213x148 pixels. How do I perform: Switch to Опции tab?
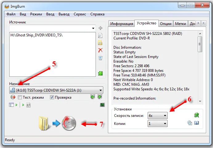coord(166,24)
